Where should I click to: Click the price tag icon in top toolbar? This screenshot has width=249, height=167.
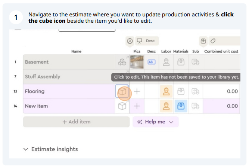(x=213, y=41)
